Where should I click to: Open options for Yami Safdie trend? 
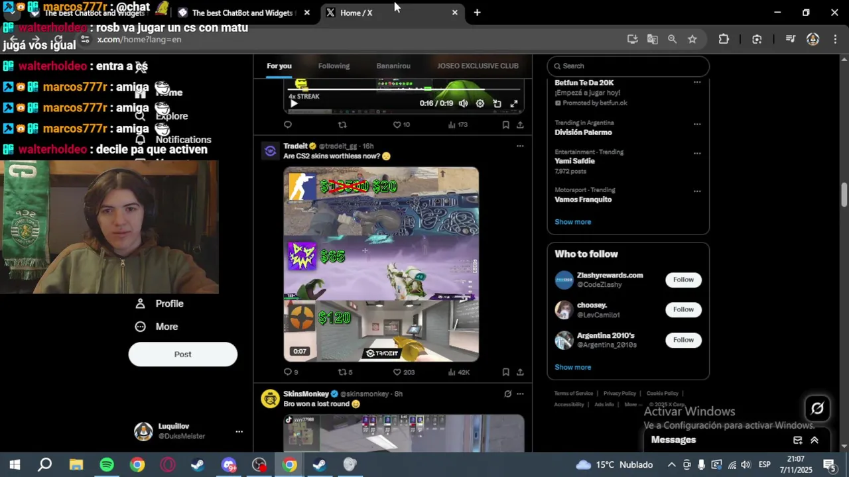[697, 153]
